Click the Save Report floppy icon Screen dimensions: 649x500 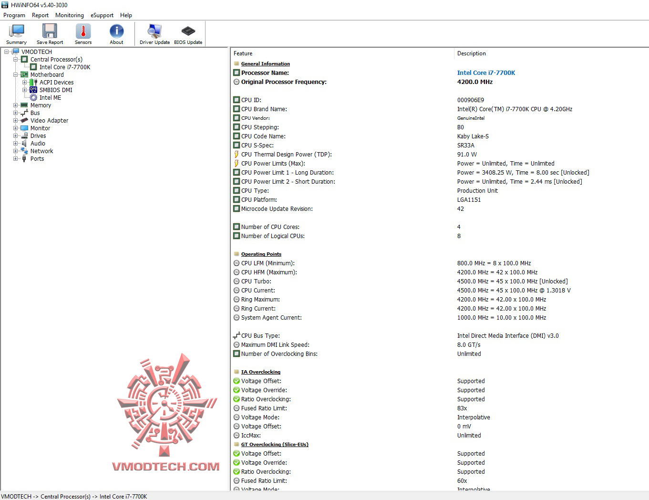point(50,31)
